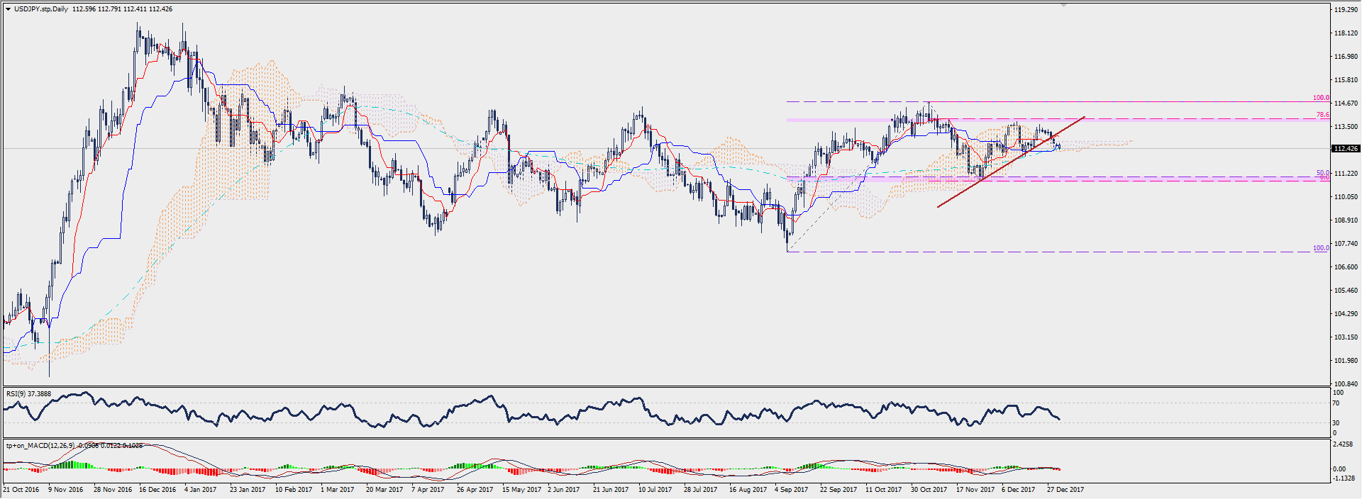Click the date label 21 Jun 2017
The width and height of the screenshot is (1362, 499).
(611, 490)
